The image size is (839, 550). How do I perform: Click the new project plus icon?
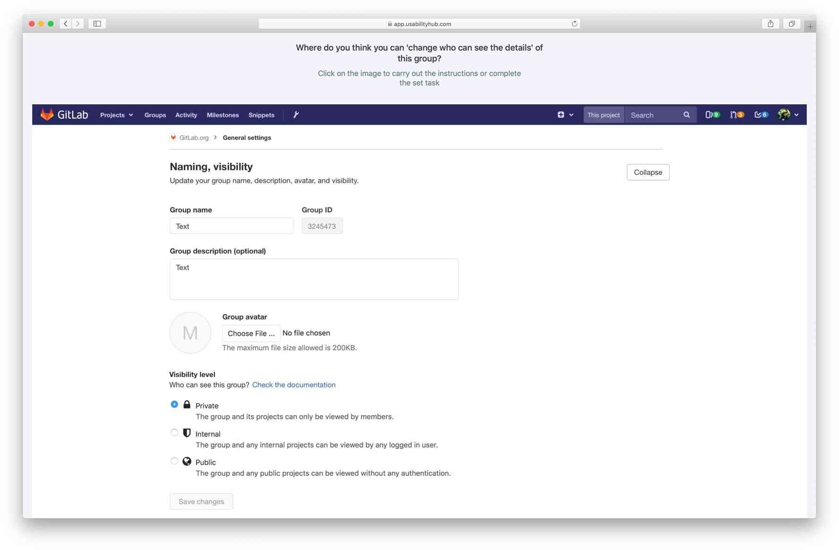561,114
